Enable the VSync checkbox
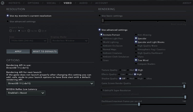 [136, 57]
